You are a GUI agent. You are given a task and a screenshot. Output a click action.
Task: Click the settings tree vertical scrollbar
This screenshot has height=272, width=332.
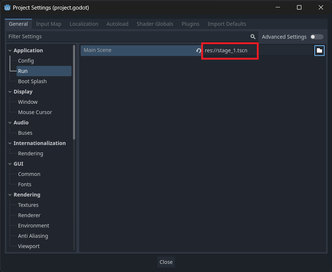coord(74,92)
